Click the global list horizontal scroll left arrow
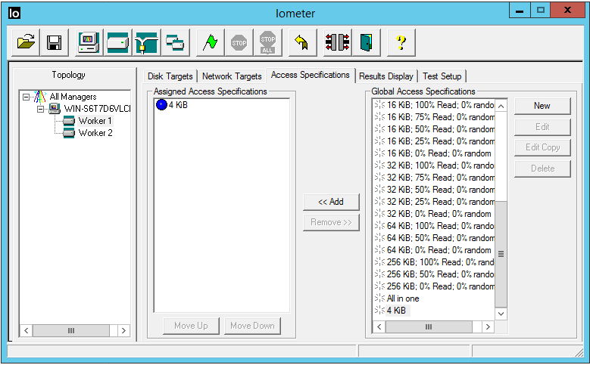The image size is (590, 365). coord(379,326)
